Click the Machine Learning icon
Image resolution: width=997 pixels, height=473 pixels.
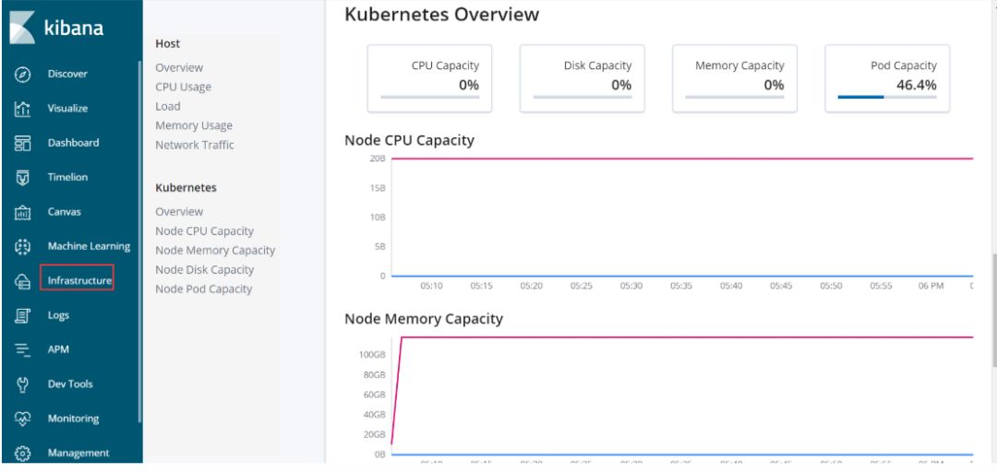pyautogui.click(x=22, y=247)
